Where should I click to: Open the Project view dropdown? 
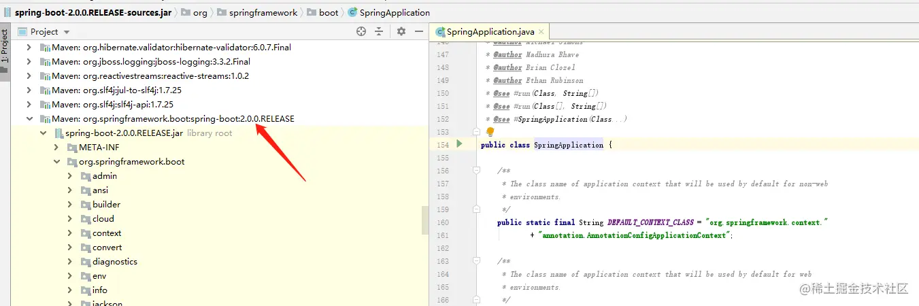67,32
